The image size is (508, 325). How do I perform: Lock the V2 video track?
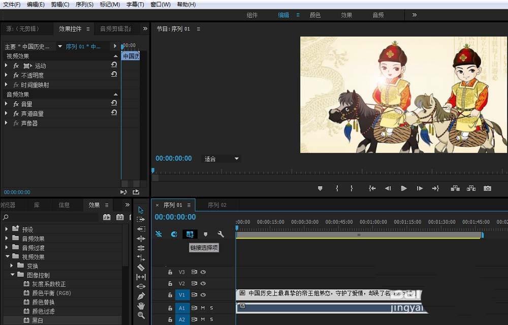coord(170,283)
